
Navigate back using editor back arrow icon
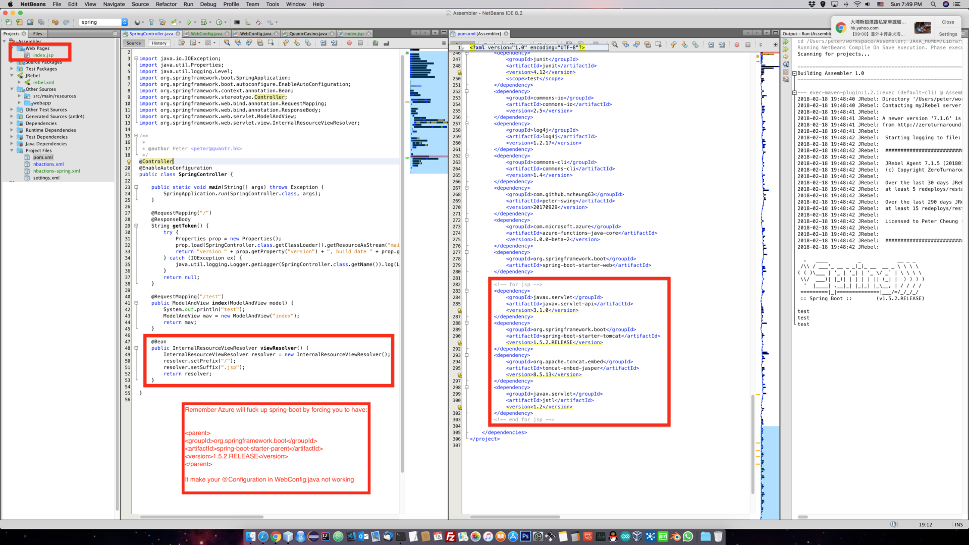(x=239, y=43)
